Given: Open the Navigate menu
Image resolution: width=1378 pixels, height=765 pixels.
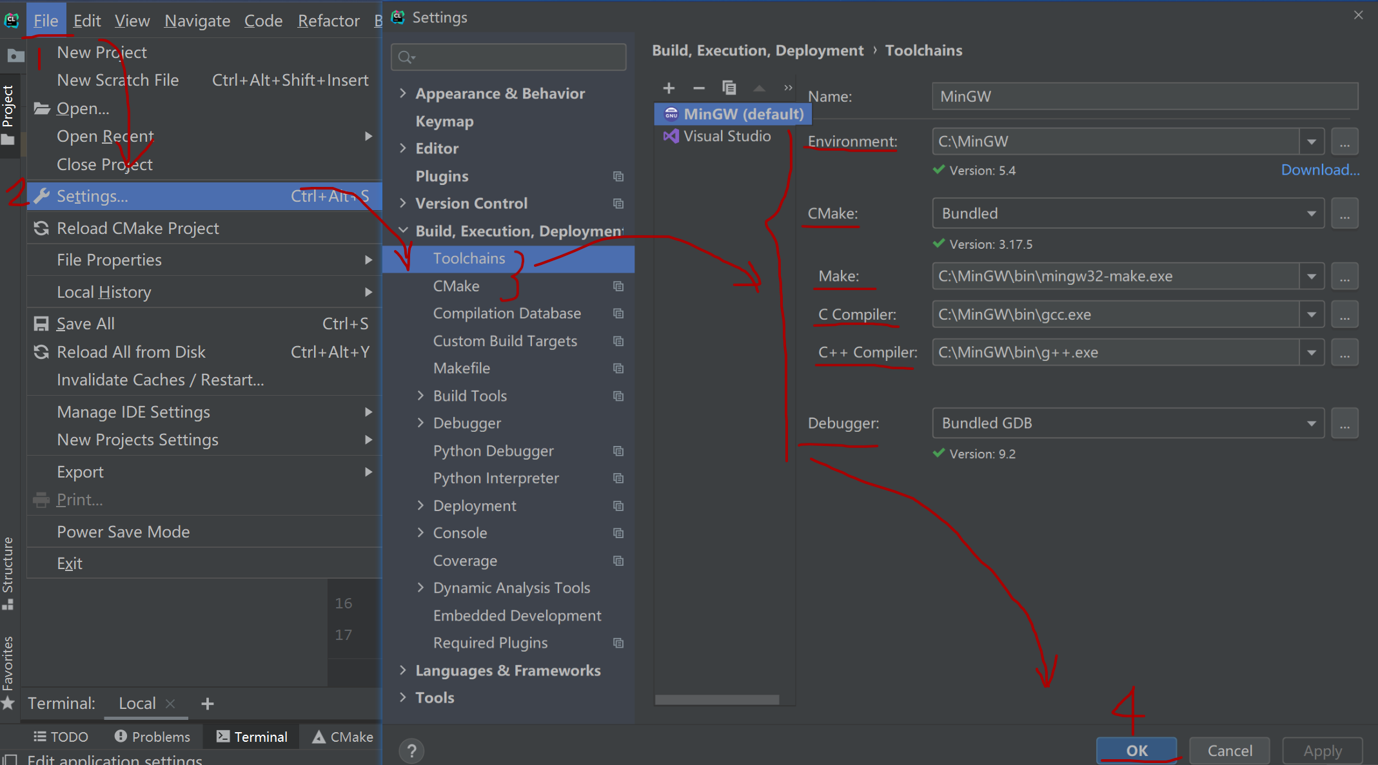Looking at the screenshot, I should (197, 20).
